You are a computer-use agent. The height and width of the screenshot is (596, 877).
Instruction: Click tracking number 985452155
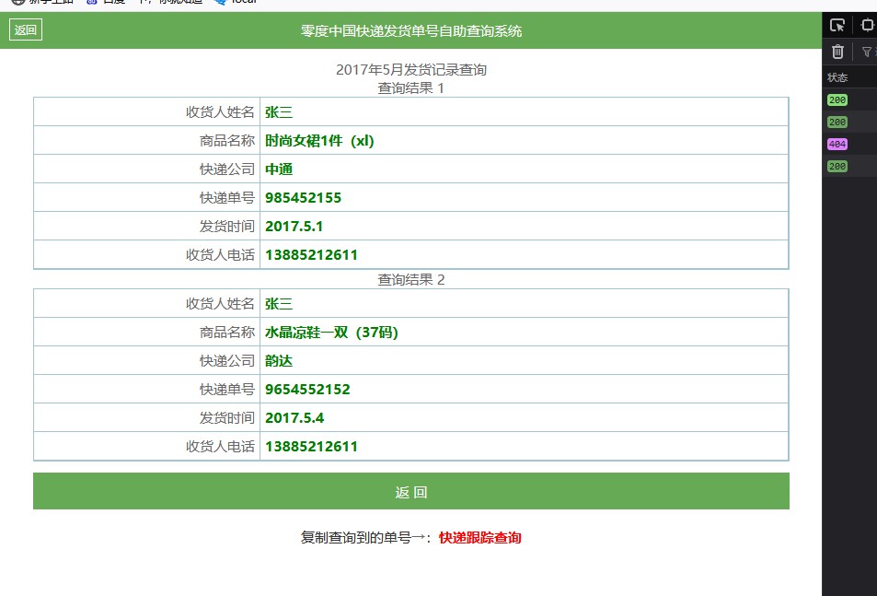click(303, 198)
